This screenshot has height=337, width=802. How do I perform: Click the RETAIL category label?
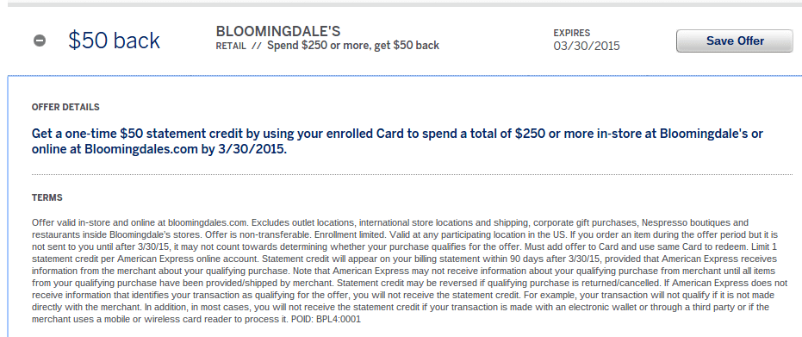tap(233, 46)
